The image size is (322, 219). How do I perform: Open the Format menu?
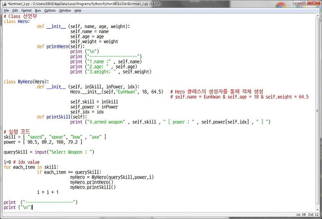tap(26, 10)
